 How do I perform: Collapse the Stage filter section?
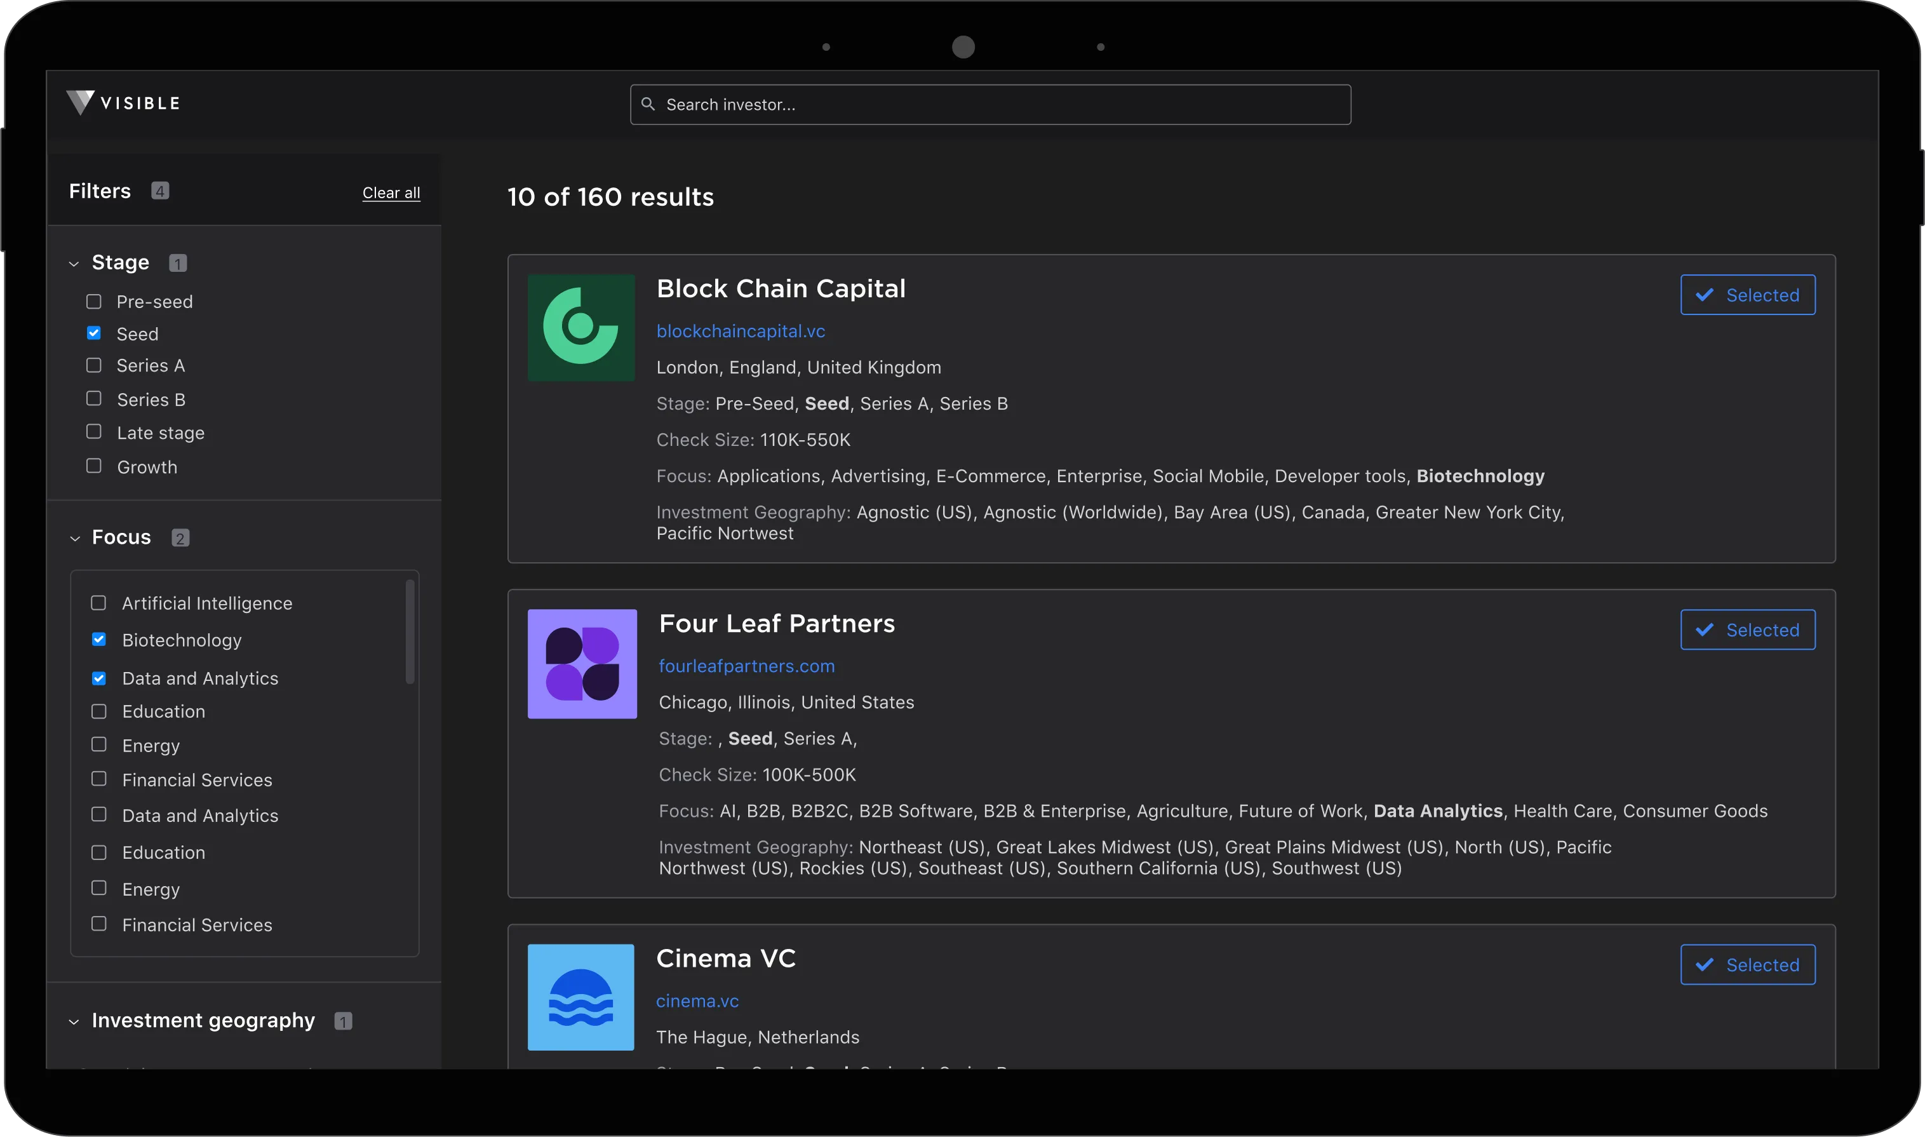point(74,264)
